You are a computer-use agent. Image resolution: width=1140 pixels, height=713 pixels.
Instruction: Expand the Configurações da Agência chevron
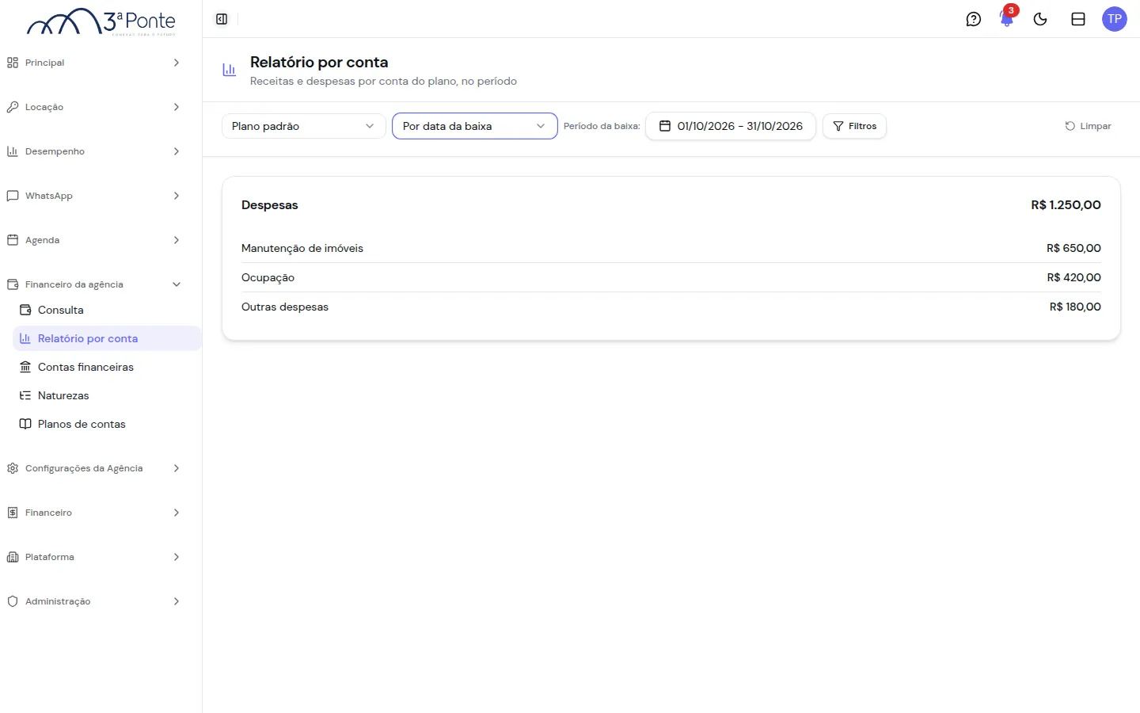[x=177, y=468]
